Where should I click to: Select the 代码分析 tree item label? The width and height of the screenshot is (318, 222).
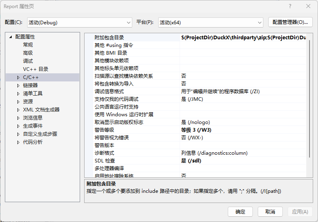click(33, 142)
